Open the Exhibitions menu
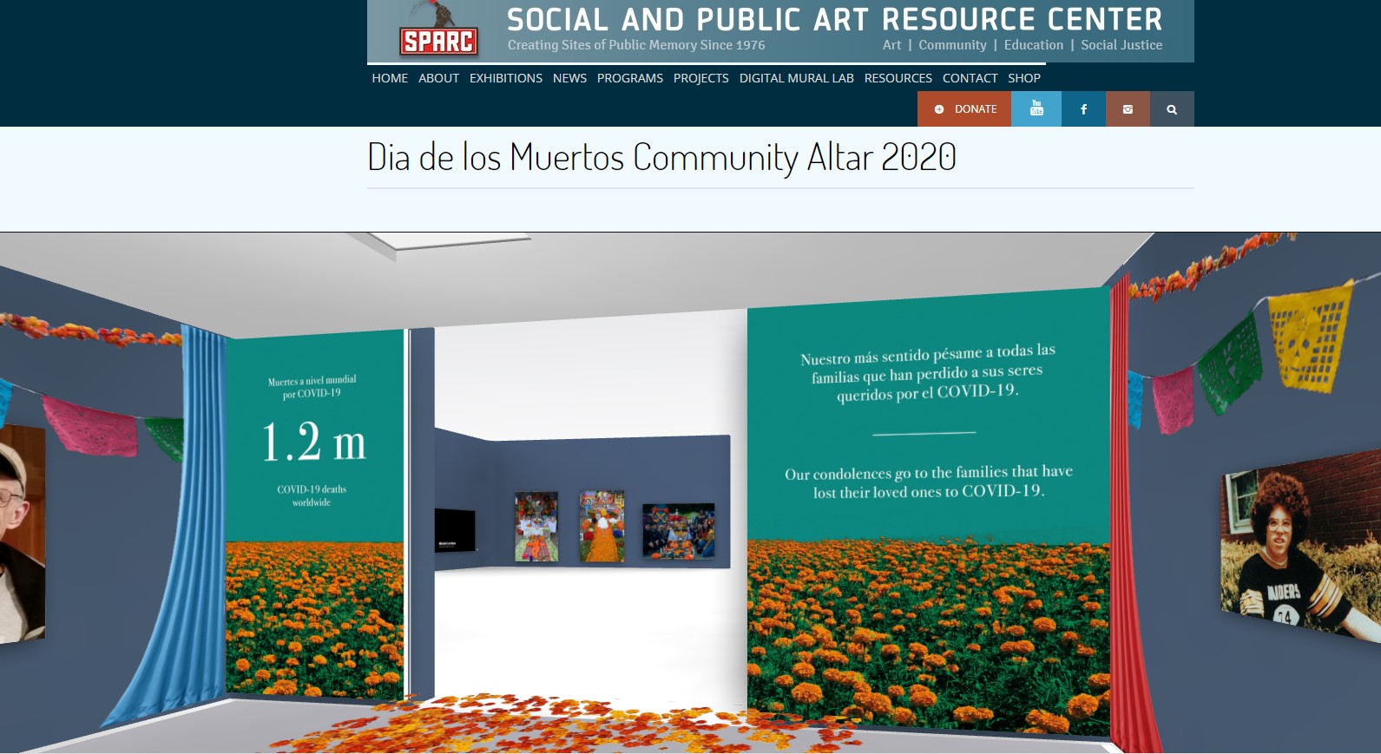 tap(506, 78)
